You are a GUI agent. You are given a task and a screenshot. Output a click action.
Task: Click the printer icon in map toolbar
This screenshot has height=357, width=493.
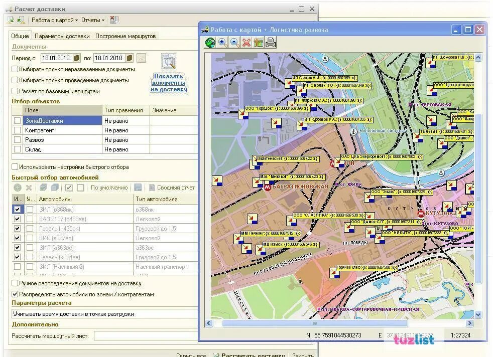(x=271, y=43)
